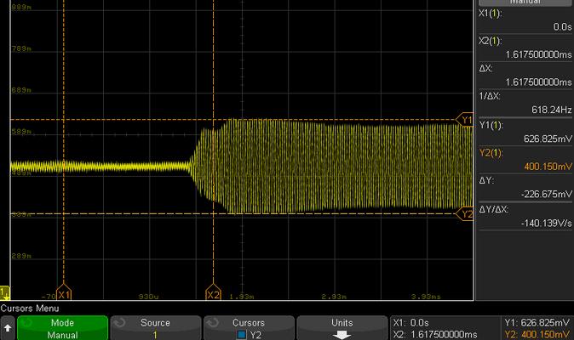Click the blue square beside Y2 in Cursors
This screenshot has height=340, width=574.
(x=242, y=335)
